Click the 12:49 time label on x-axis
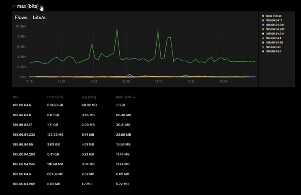 (126, 81)
